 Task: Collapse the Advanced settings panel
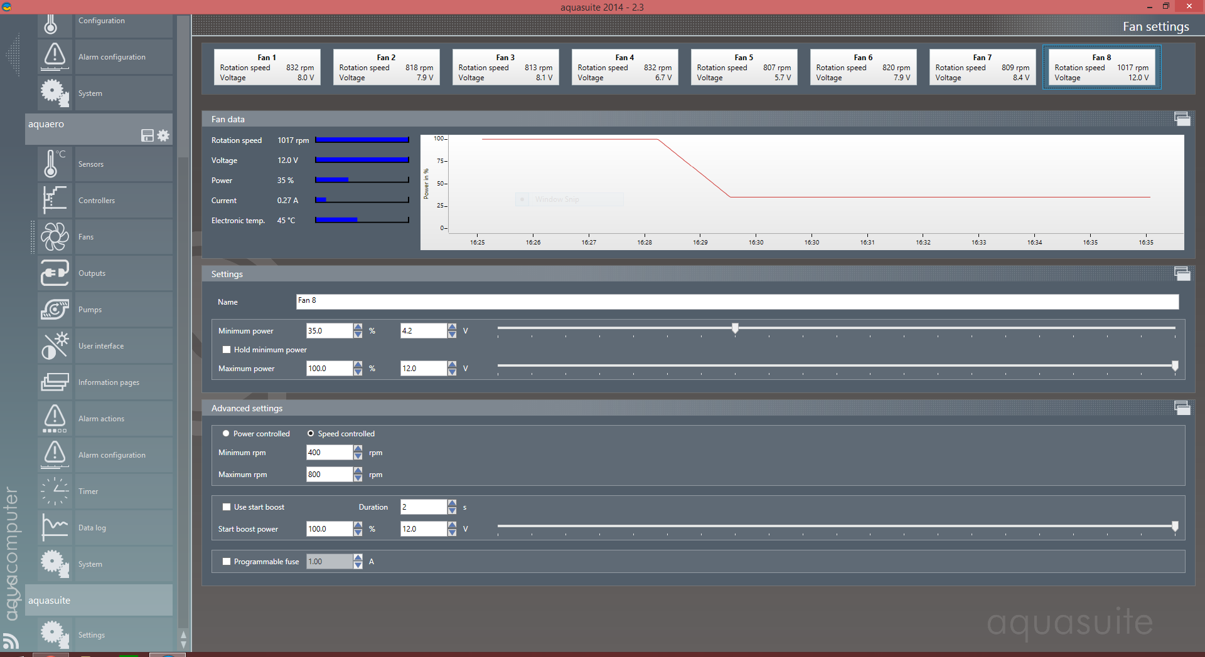1182,408
